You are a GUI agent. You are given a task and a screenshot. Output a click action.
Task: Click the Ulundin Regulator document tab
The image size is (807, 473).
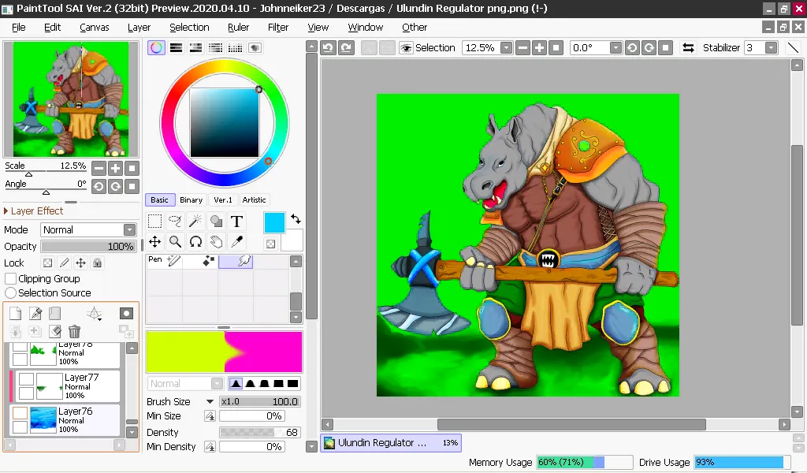(x=391, y=442)
